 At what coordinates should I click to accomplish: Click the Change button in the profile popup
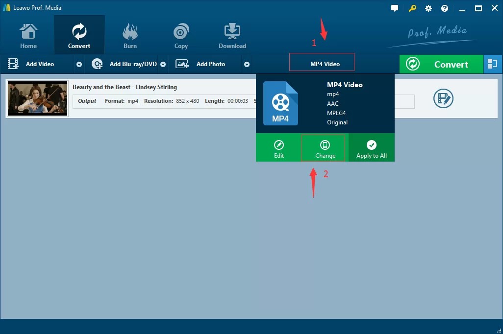pos(325,148)
